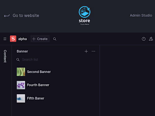This screenshot has height=116, width=155.
Task: Click the red S workspace logo
Action: [x=13, y=39]
